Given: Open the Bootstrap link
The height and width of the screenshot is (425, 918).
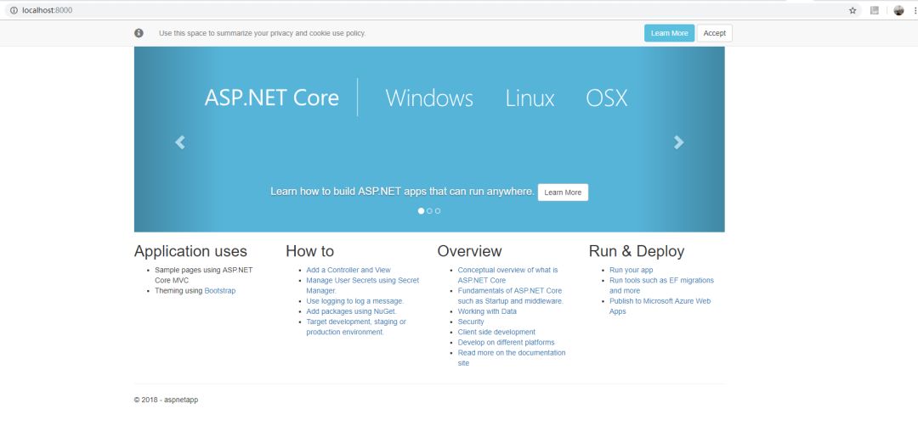Looking at the screenshot, I should pos(220,290).
